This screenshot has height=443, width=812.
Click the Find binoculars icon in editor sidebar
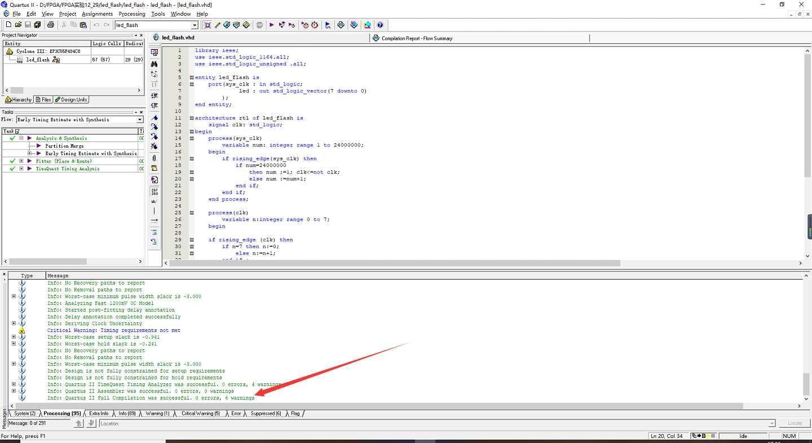[154, 64]
